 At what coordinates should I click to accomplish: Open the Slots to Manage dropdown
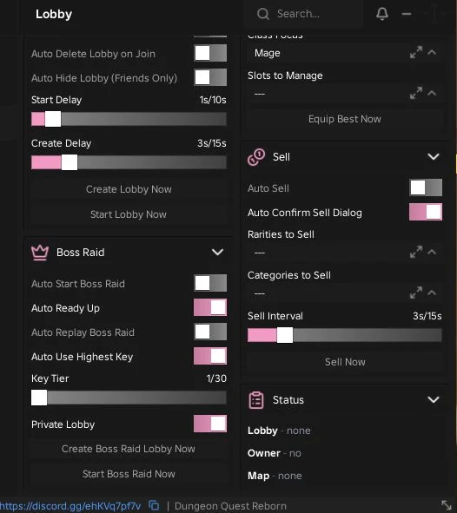(x=345, y=94)
